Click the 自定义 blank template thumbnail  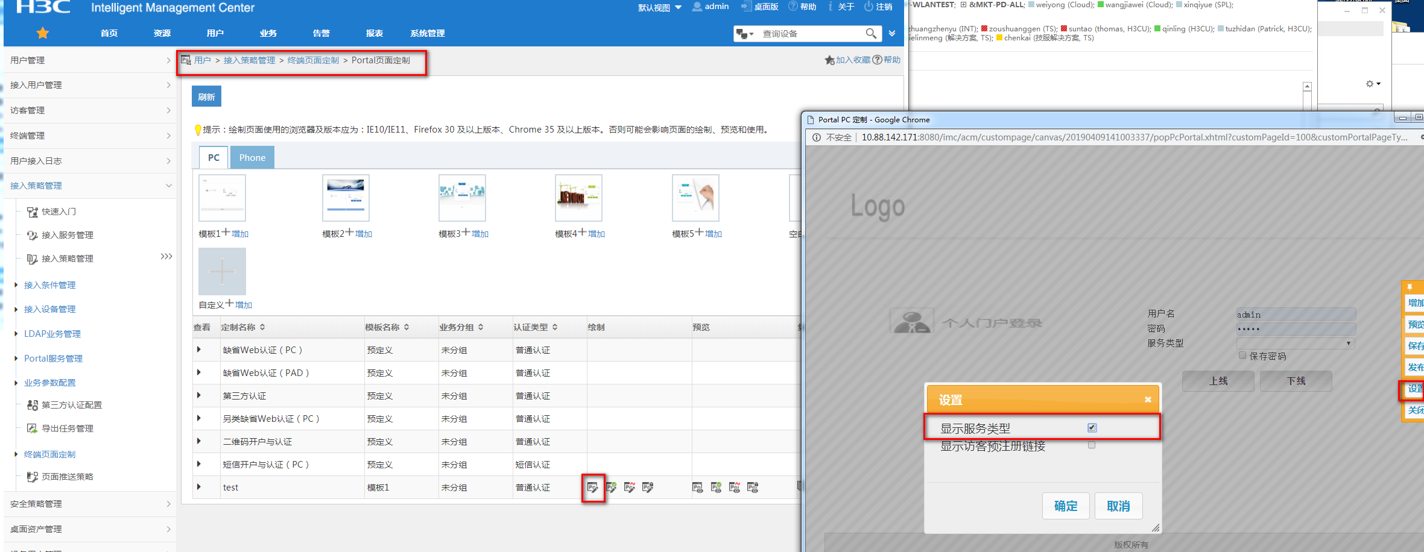222,271
